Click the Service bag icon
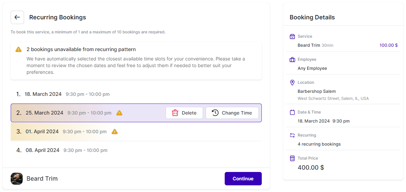Viewport: 406px width, 192px height. (292, 36)
